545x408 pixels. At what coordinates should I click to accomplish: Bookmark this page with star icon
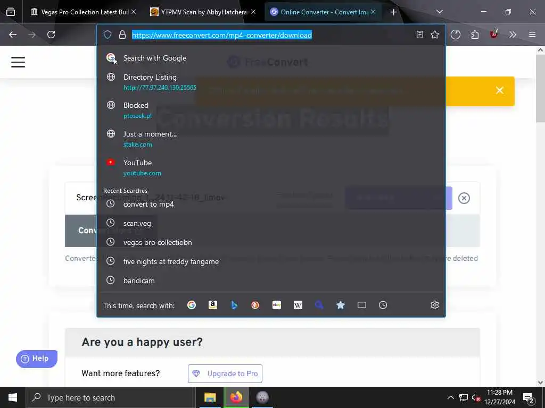tap(435, 35)
